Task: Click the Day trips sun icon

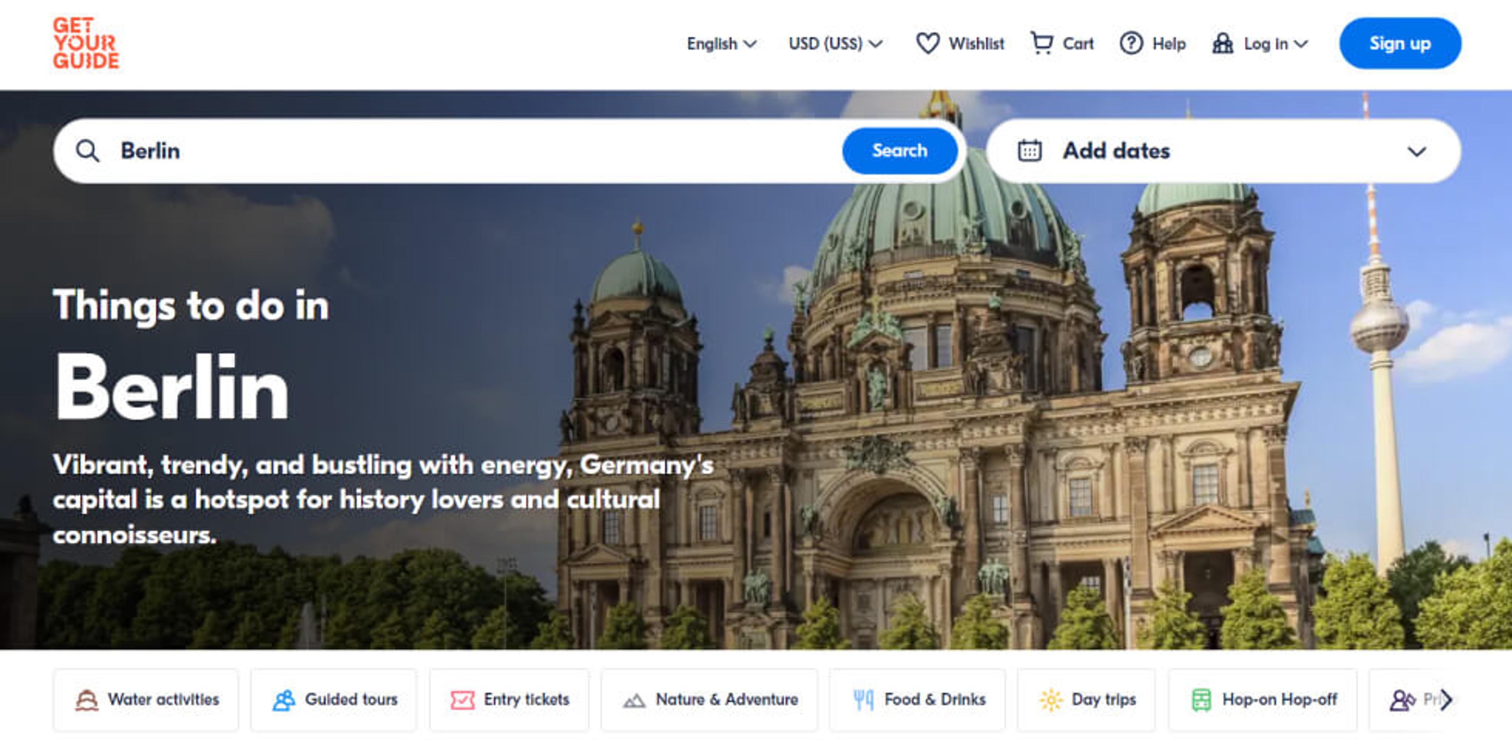Action: (x=1051, y=700)
